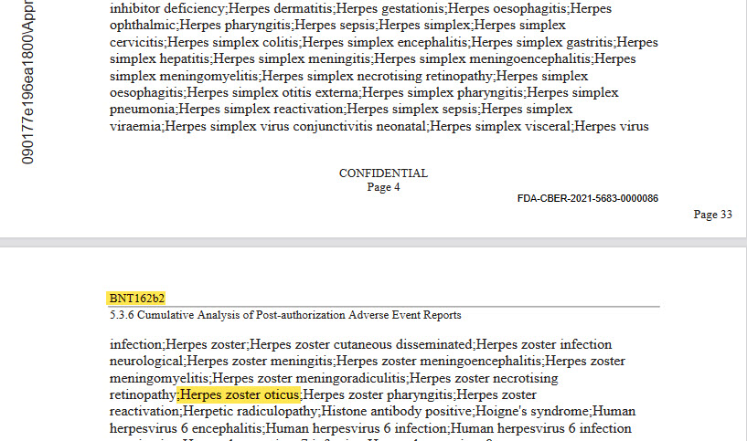The image size is (747, 441).
Task: Click 'Herpes simplex reactivation' phrase
Action: (261, 110)
